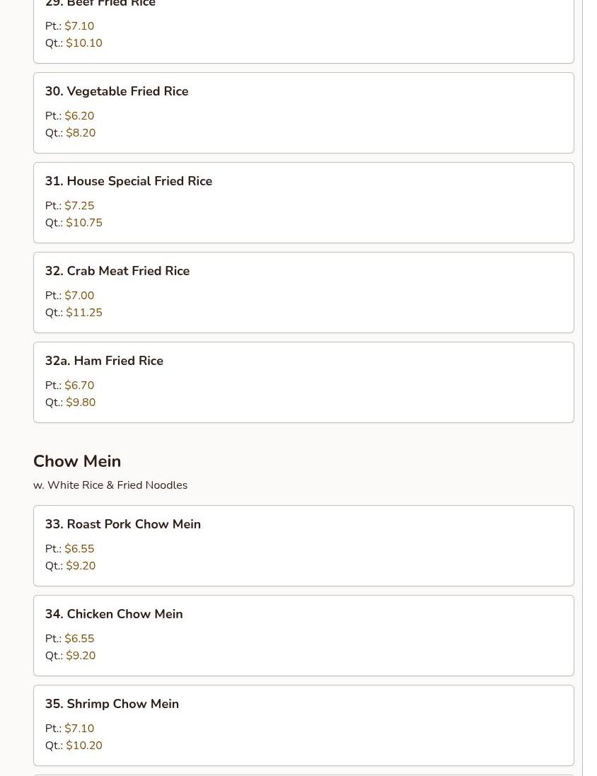Select Crab Meat Fried Rice pint $7.00
This screenshot has width=597, height=776.
tap(79, 296)
